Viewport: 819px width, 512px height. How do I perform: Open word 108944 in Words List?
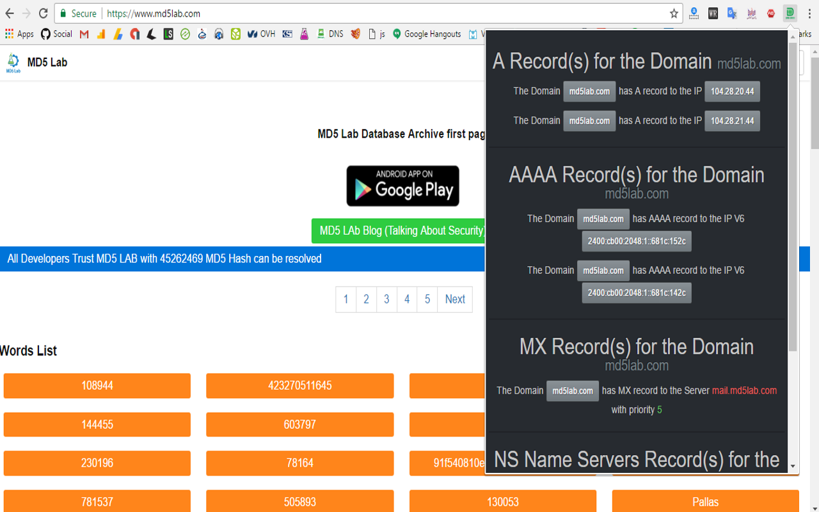click(x=97, y=385)
